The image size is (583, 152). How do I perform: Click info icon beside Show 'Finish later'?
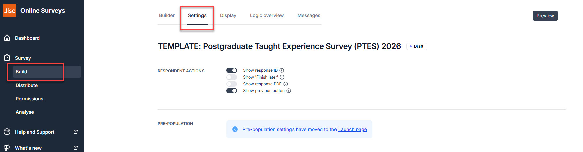(282, 77)
